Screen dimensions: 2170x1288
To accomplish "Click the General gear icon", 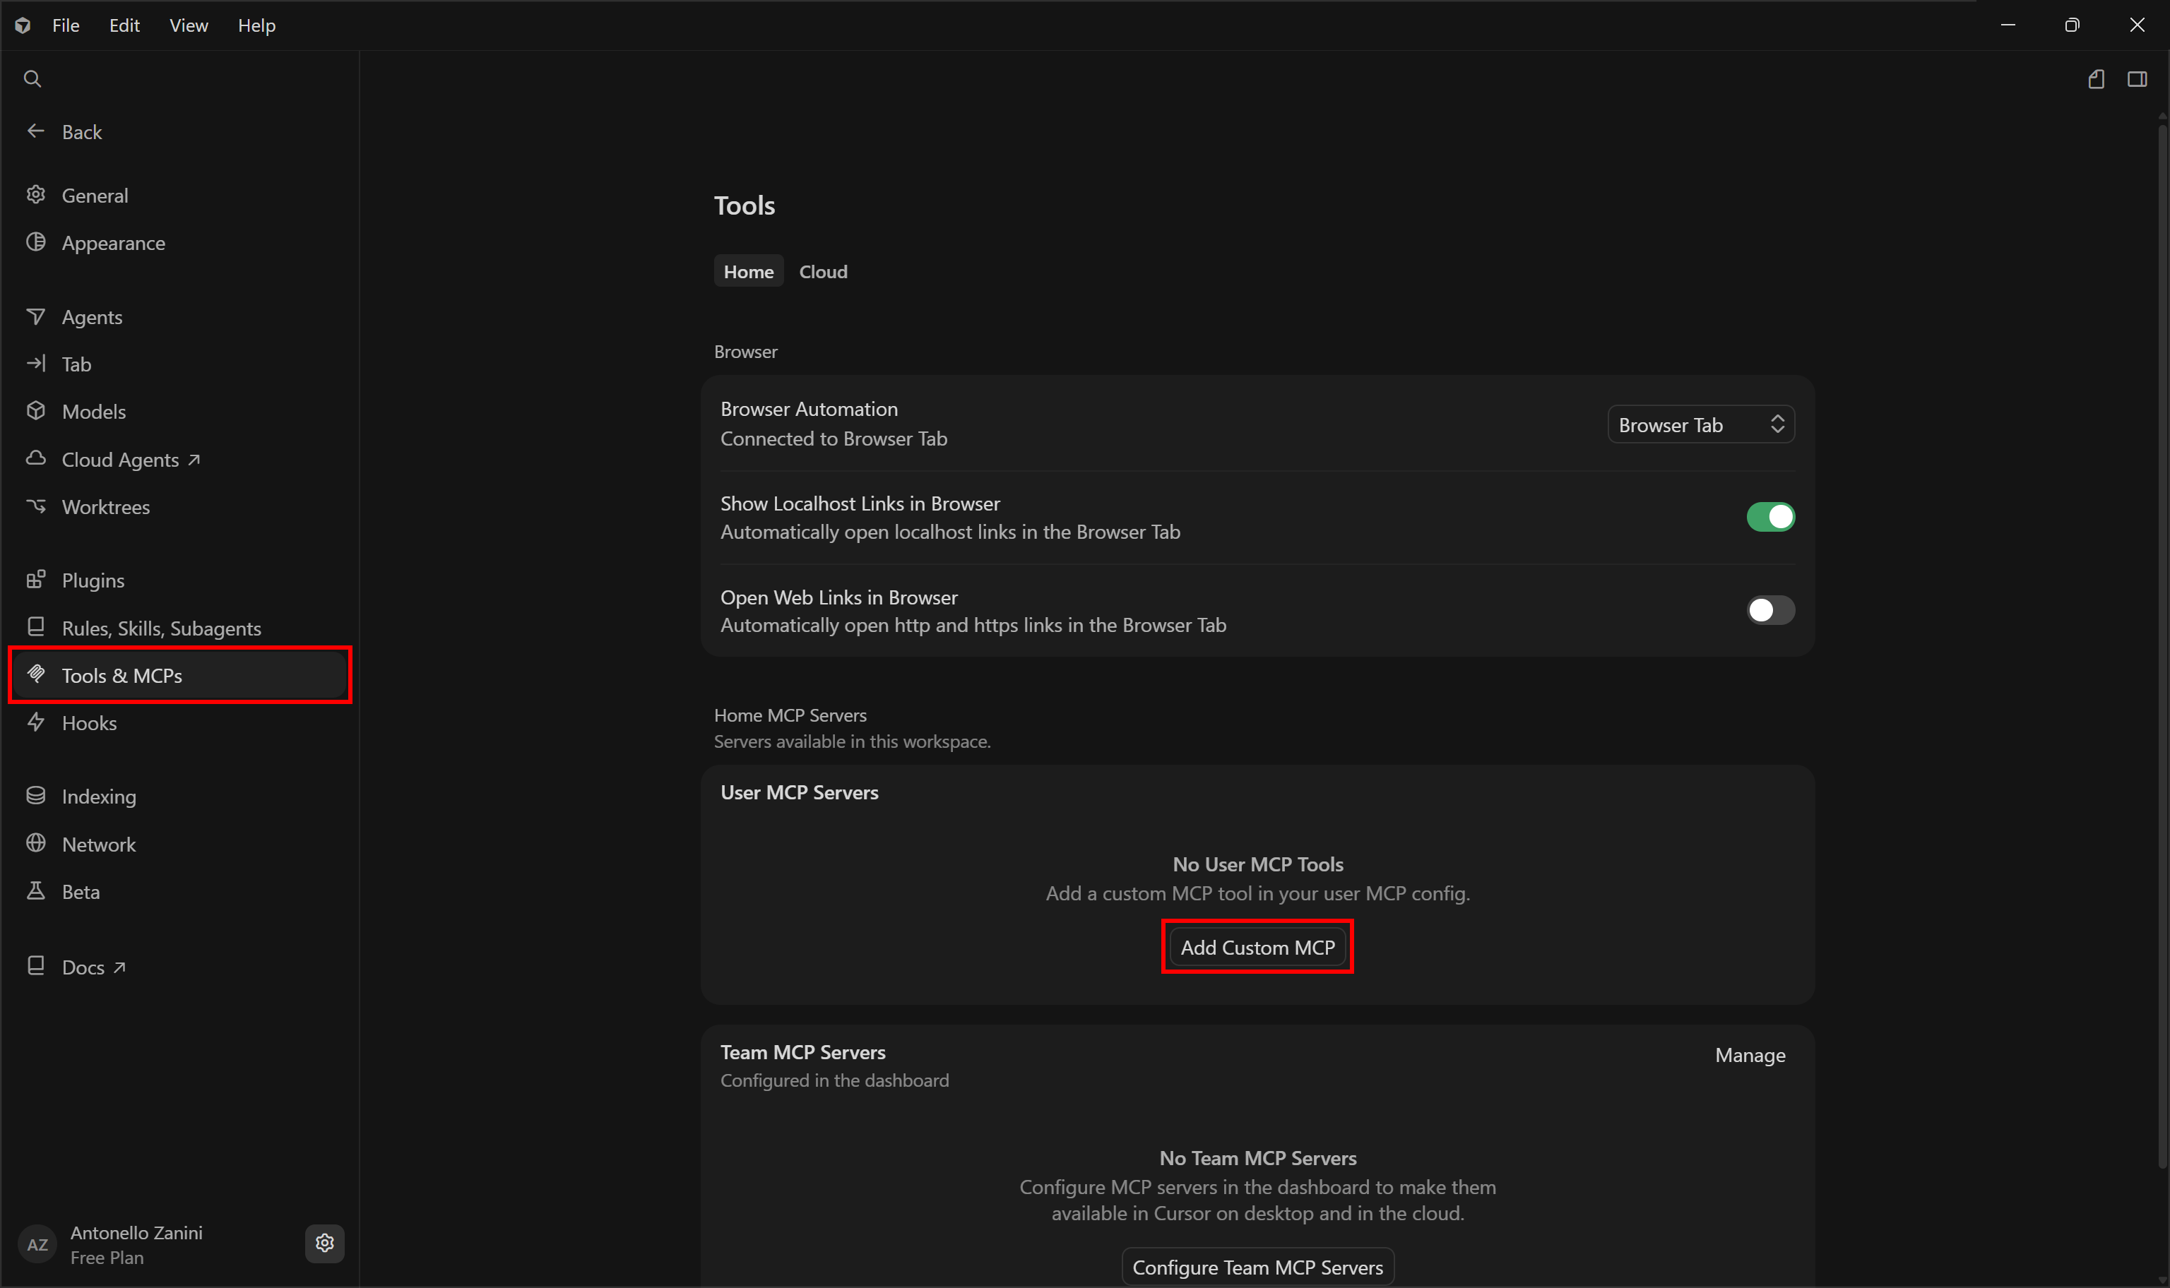I will [x=35, y=194].
